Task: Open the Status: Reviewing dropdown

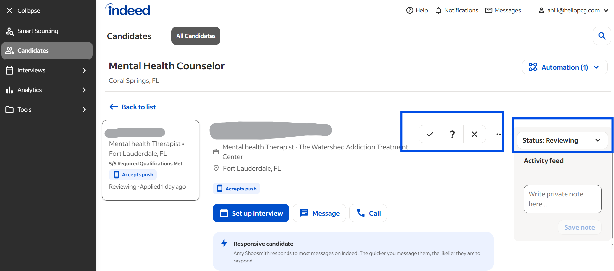Action: 562,140
